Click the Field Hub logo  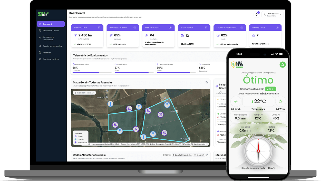[43, 14]
